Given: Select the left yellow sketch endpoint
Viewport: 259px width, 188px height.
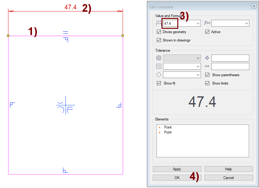Looking at the screenshot, I should click(x=8, y=36).
